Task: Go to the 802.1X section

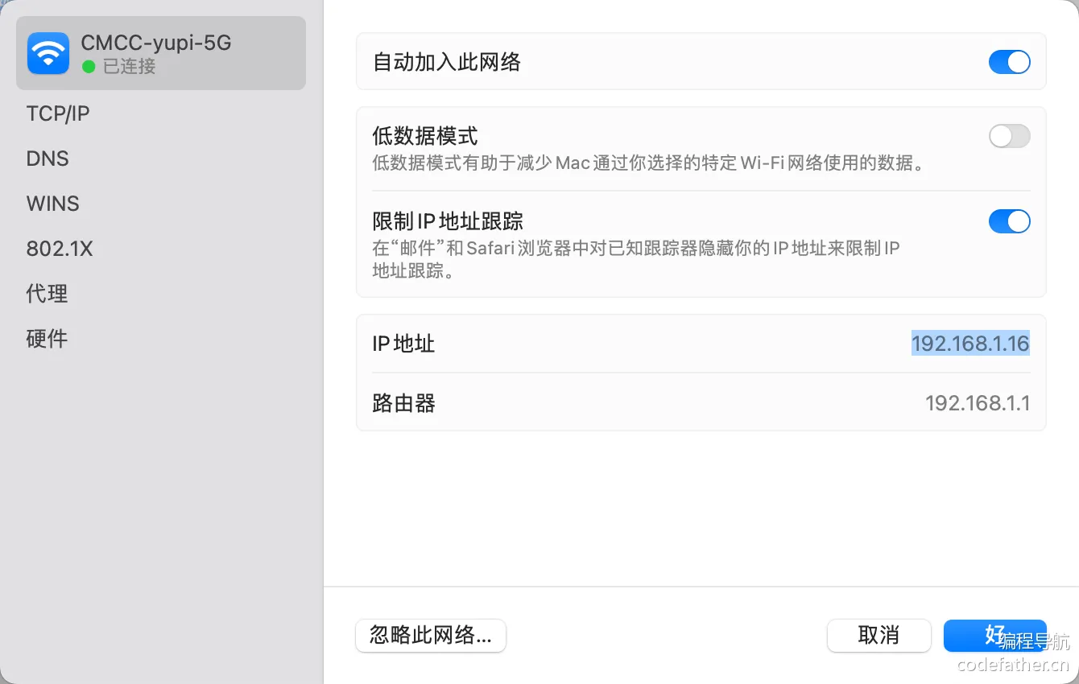Action: pyautogui.click(x=60, y=249)
